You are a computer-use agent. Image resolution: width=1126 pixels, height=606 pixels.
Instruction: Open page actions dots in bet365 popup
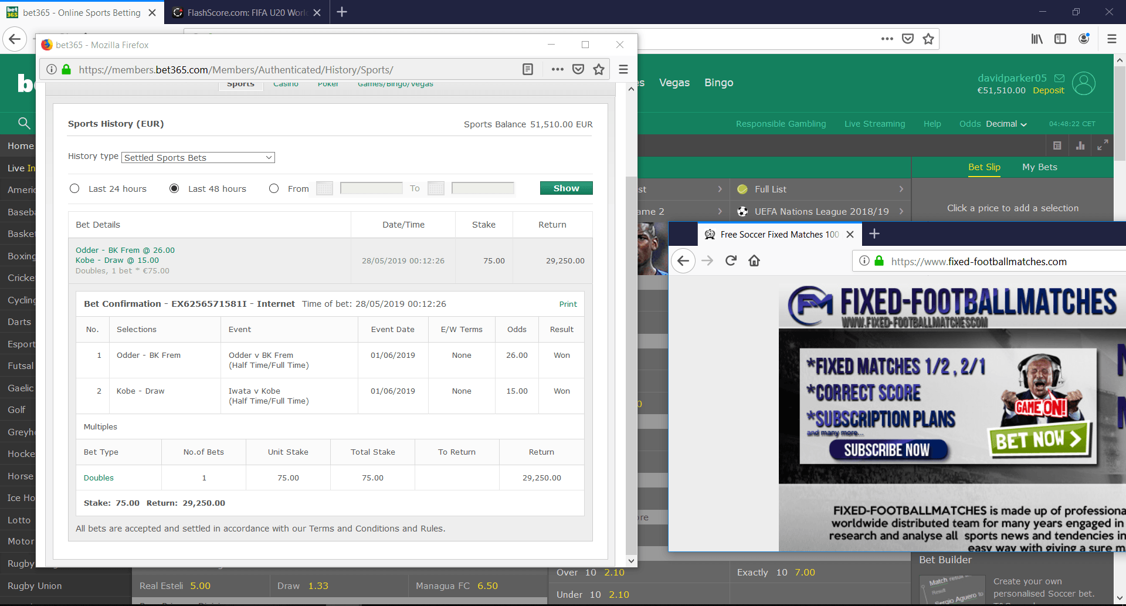point(558,69)
